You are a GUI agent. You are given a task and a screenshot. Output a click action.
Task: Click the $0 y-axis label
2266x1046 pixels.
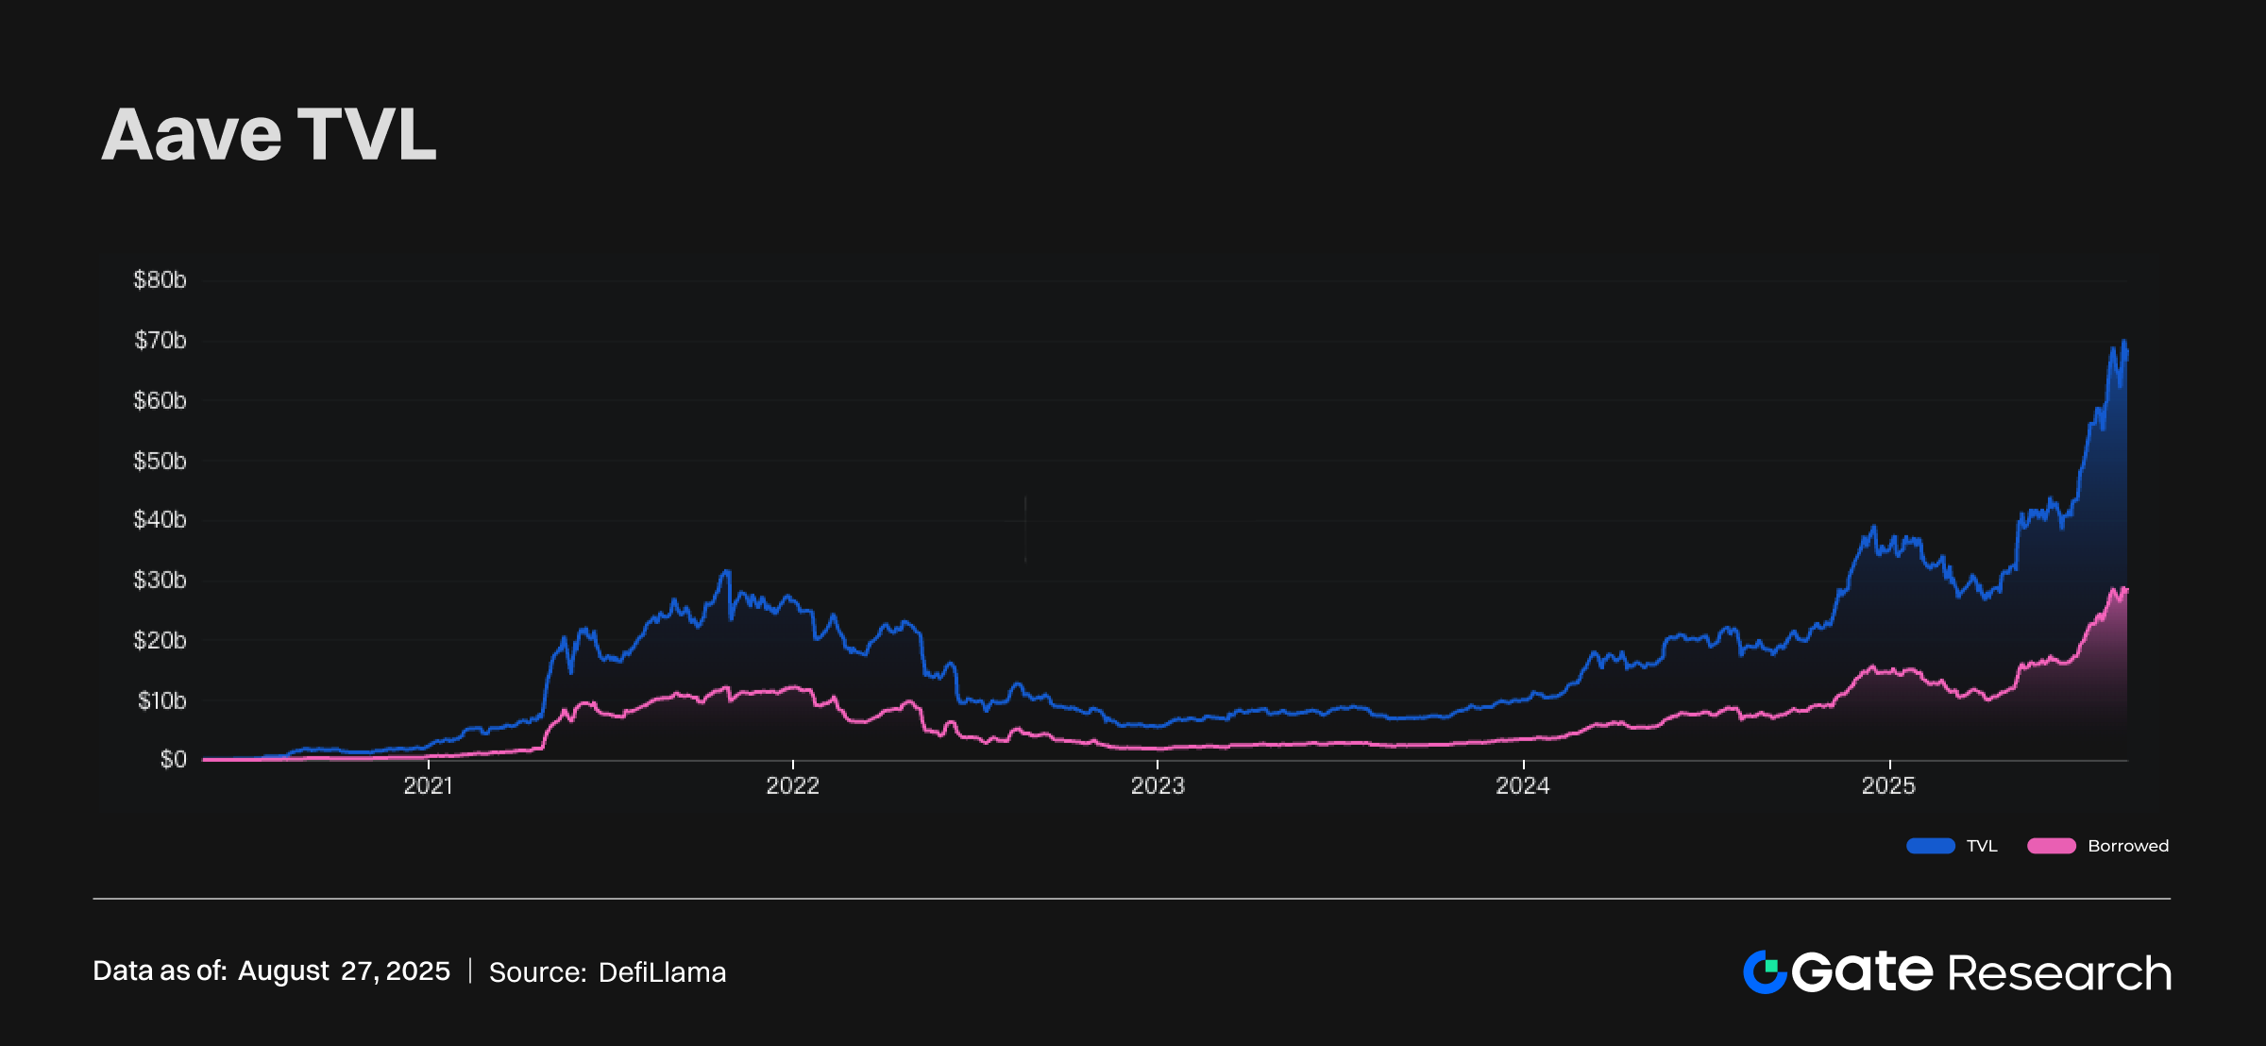[x=173, y=760]
